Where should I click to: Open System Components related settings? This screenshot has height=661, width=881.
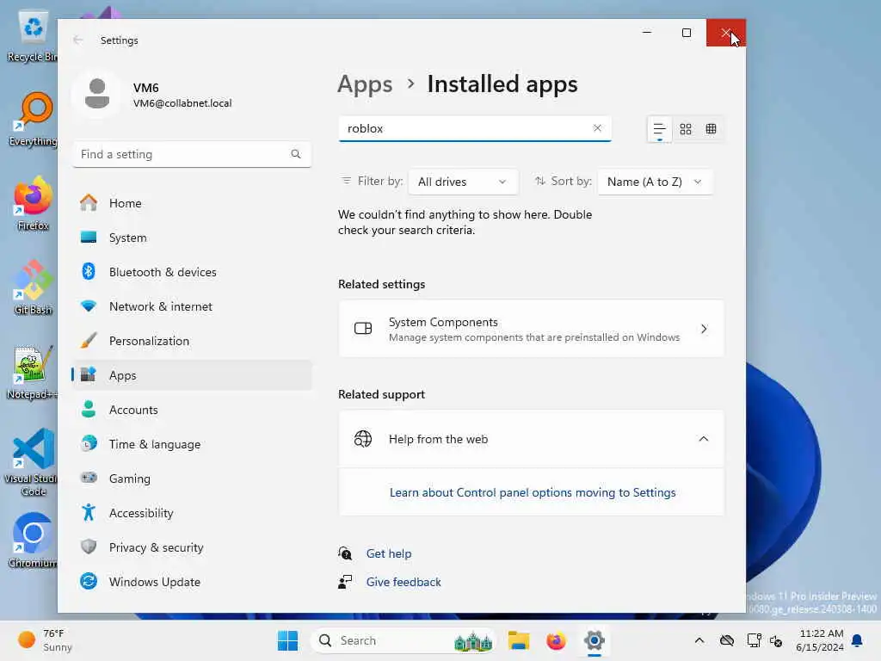[531, 329]
